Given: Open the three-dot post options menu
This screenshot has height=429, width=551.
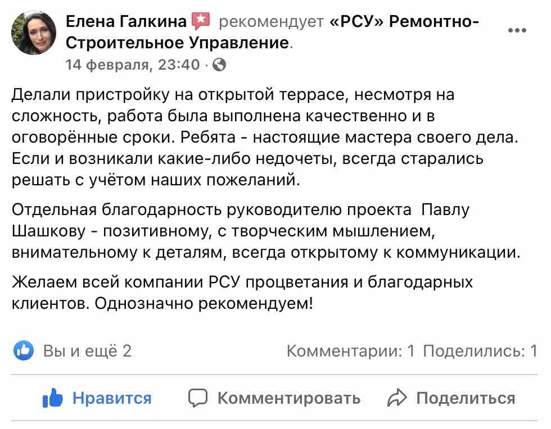Looking at the screenshot, I should click(x=517, y=30).
